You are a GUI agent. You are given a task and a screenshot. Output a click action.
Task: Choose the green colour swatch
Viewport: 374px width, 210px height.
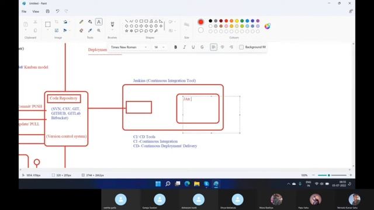[x=242, y=21]
